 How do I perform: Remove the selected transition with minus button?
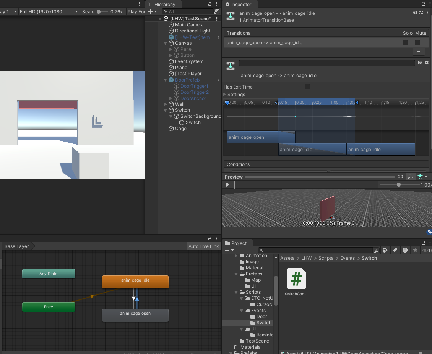click(x=419, y=51)
